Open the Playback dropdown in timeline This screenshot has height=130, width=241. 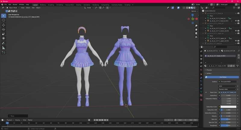click(x=10, y=120)
